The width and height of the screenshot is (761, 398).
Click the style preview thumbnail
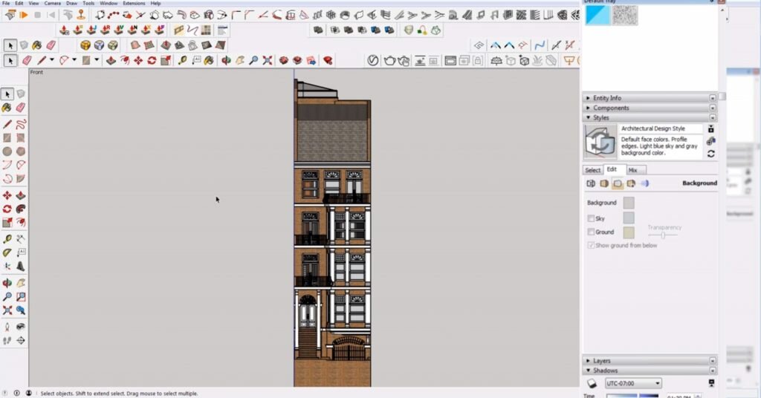coord(600,141)
